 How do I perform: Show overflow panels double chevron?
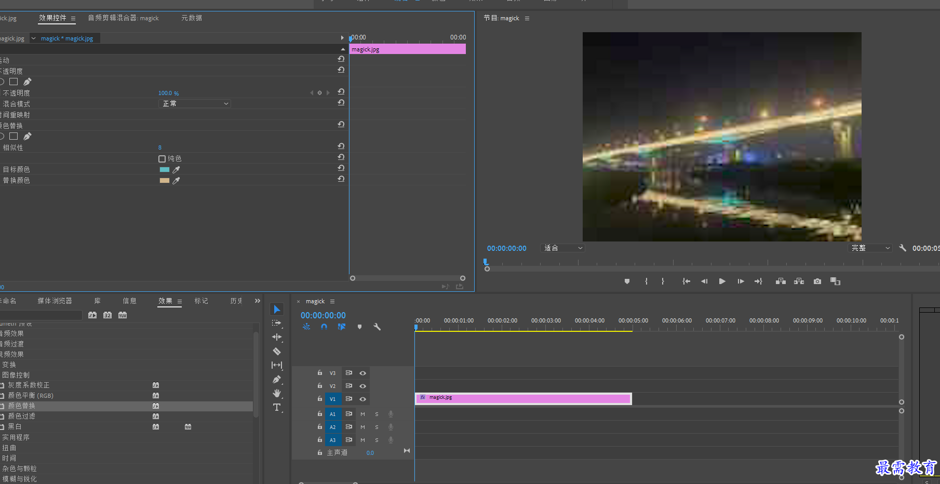point(257,301)
